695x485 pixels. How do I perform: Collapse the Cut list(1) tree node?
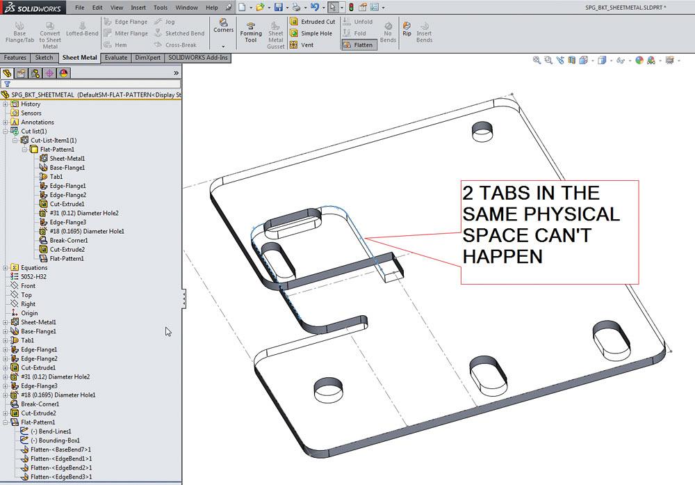tap(6, 132)
